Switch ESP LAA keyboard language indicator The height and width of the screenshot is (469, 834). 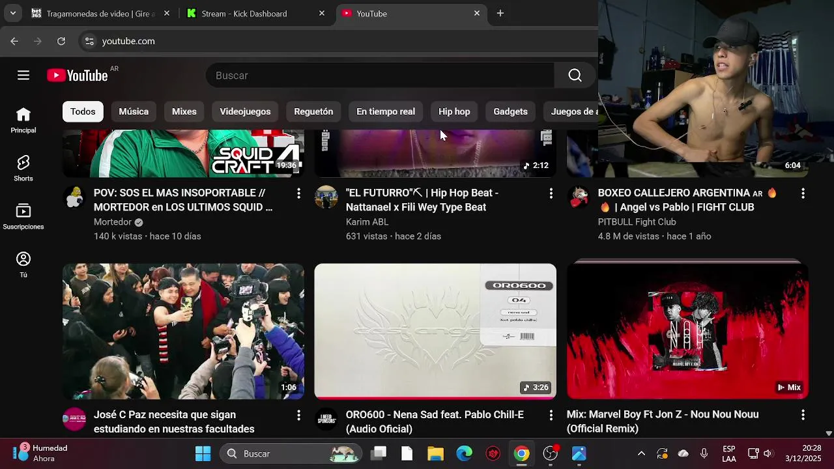pos(729,453)
